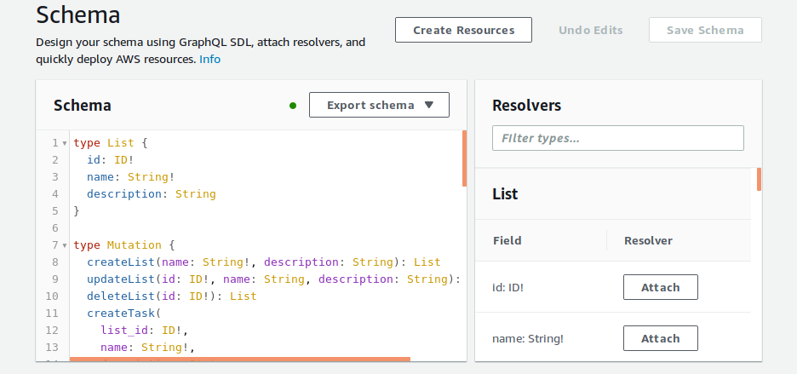Image resolution: width=797 pixels, height=374 pixels.
Task: Click 'name: String!' on line 3 of the editor
Action: click(131, 177)
